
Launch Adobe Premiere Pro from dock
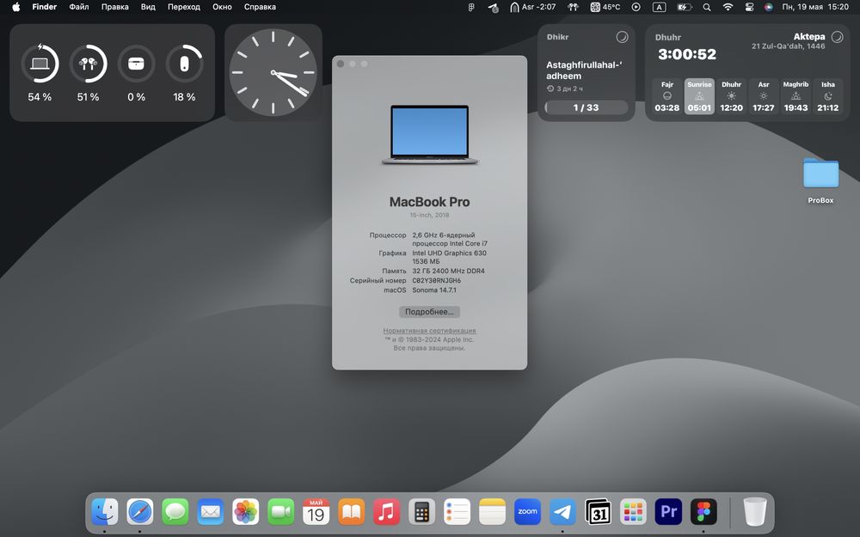[x=668, y=512]
